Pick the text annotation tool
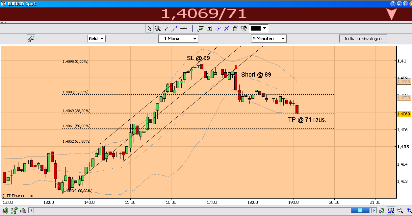 209,28
